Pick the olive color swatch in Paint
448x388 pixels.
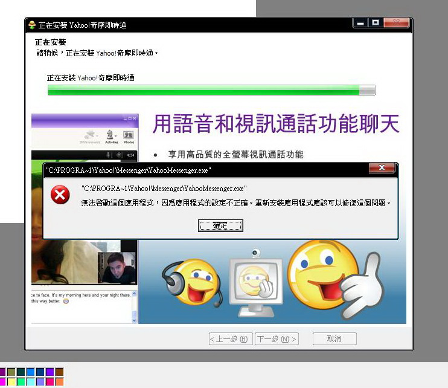pyautogui.click(x=11, y=372)
